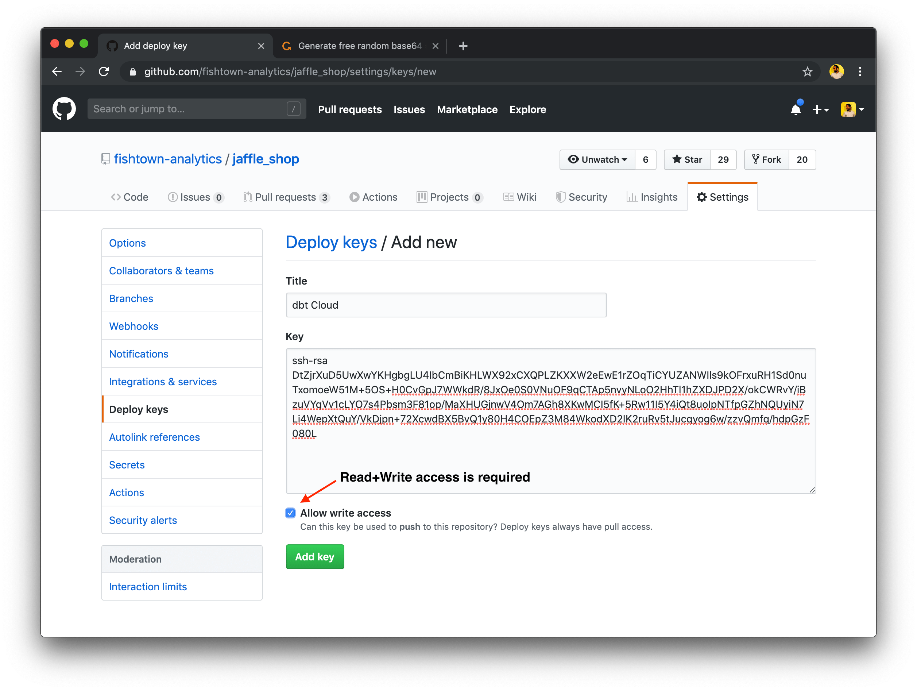The image size is (917, 691).
Task: Open the Deploy keys sidebar section
Action: pos(139,409)
